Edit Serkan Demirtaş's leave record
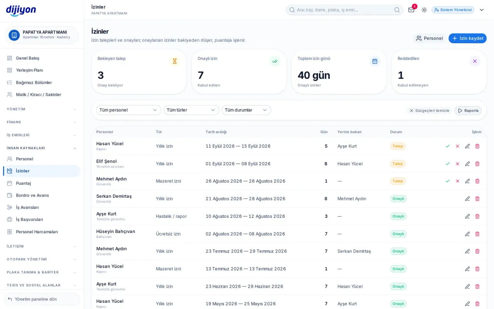Viewport: 494px width, 309px height. pos(467,199)
